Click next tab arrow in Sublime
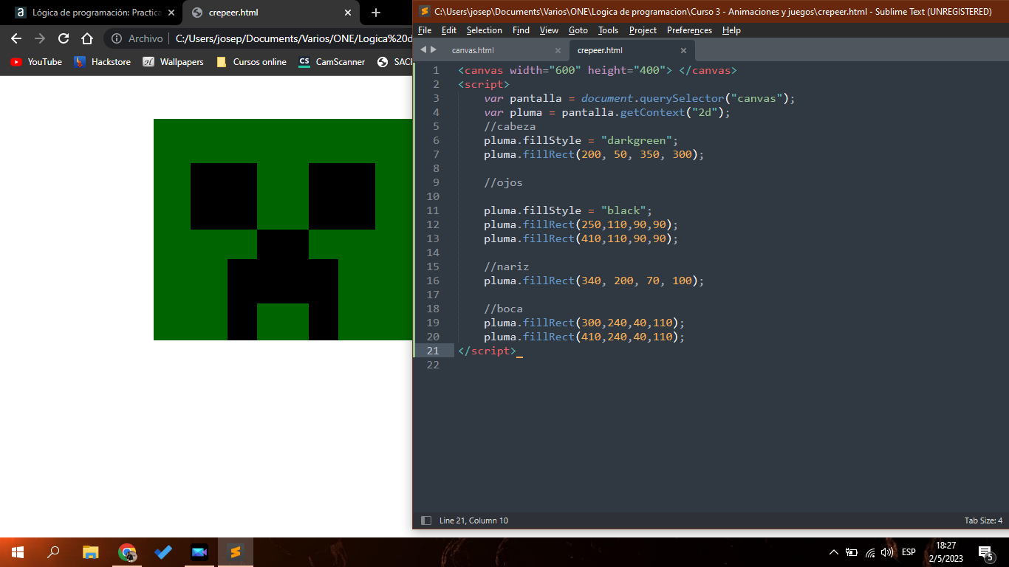This screenshot has width=1009, height=567. [434, 49]
